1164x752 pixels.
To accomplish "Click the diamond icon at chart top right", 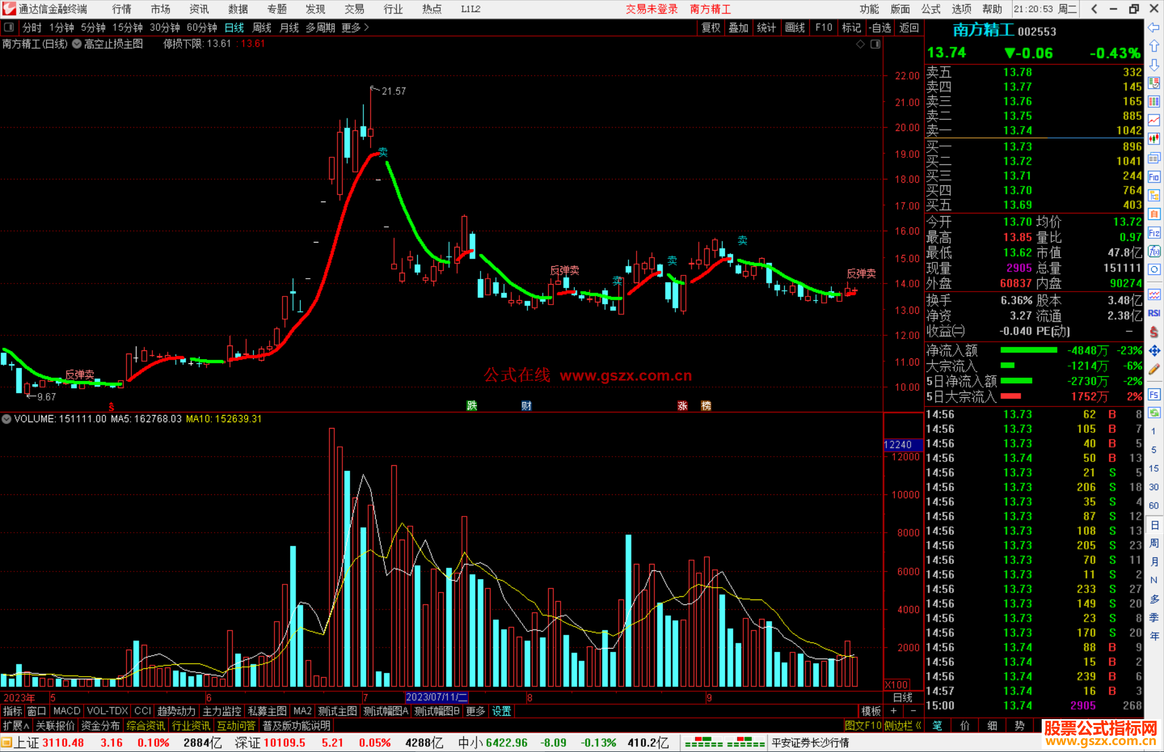I will [x=860, y=44].
